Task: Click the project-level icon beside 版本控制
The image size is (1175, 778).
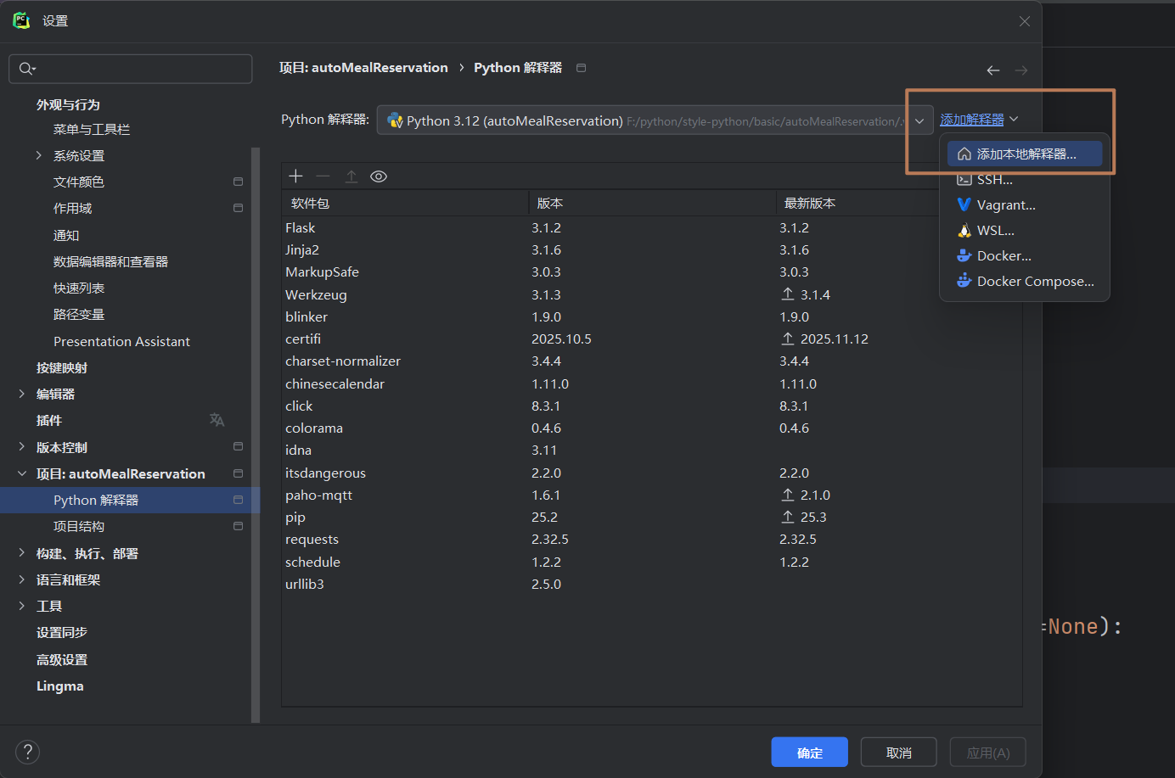Action: pyautogui.click(x=238, y=447)
